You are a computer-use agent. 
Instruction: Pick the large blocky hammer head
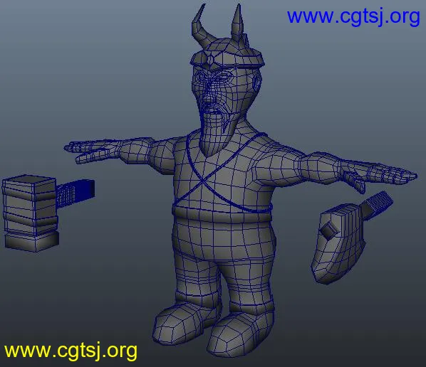[31, 213]
